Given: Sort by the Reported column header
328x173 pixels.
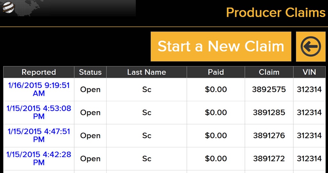Looking at the screenshot, I should pyautogui.click(x=39, y=72).
